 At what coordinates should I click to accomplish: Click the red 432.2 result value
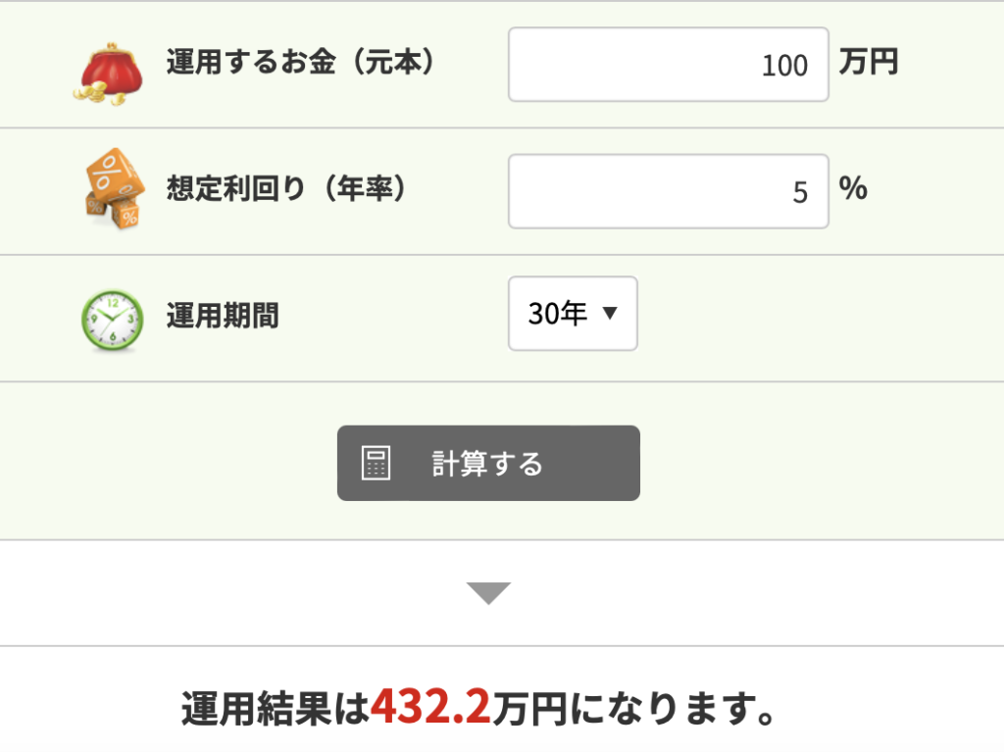coord(431,707)
